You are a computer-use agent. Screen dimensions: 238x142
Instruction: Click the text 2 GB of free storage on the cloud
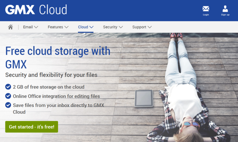pos(48,87)
